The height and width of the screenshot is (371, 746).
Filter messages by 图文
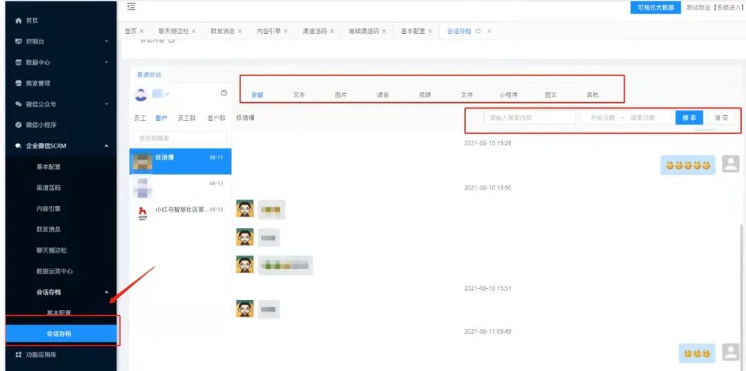coord(551,95)
